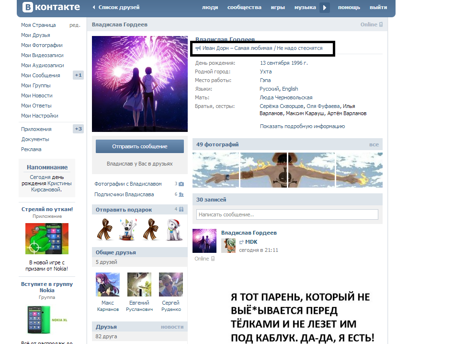This screenshot has width=476, height=344.
Task: Open Мои Друзья in sidebar
Action: 35,35
